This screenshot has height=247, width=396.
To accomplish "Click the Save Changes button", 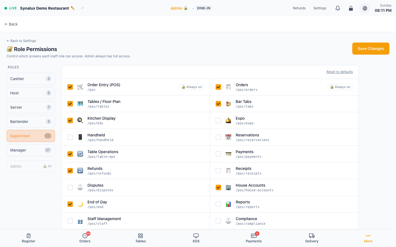I will pyautogui.click(x=371, y=49).
